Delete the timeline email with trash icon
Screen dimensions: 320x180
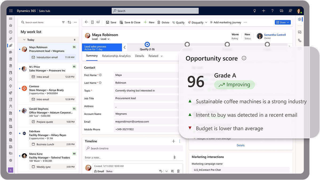178,171
